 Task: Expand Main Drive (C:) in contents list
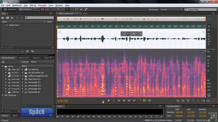tap(22, 79)
